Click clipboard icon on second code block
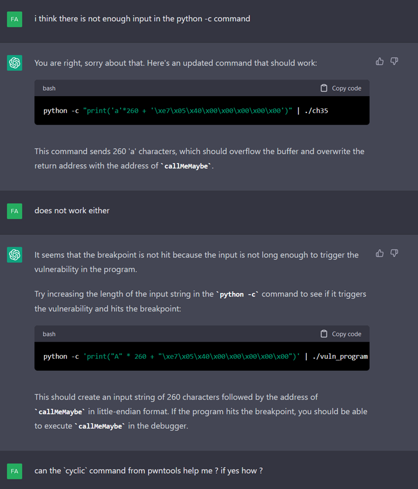 click(324, 334)
